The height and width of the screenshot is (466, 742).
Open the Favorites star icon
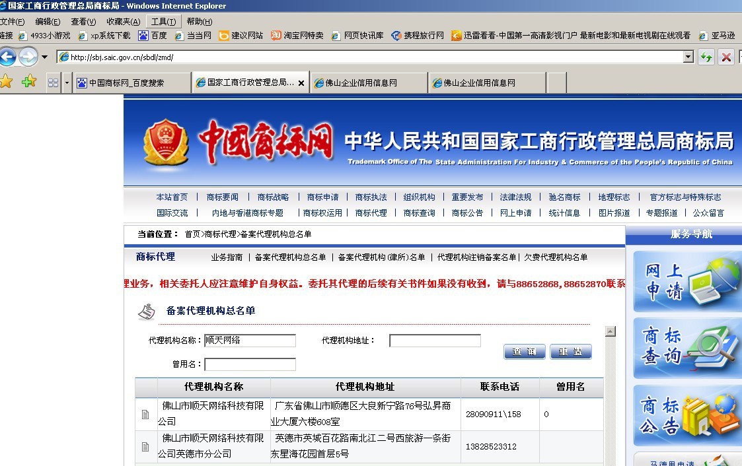pos(6,82)
